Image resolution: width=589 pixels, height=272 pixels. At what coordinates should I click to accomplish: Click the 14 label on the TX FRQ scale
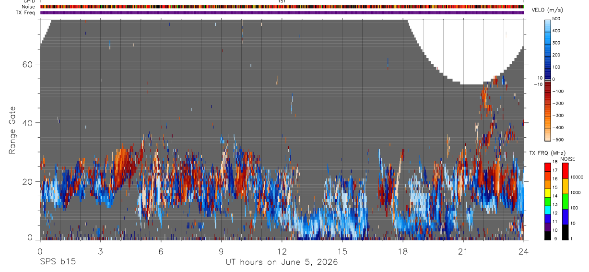coord(555,196)
